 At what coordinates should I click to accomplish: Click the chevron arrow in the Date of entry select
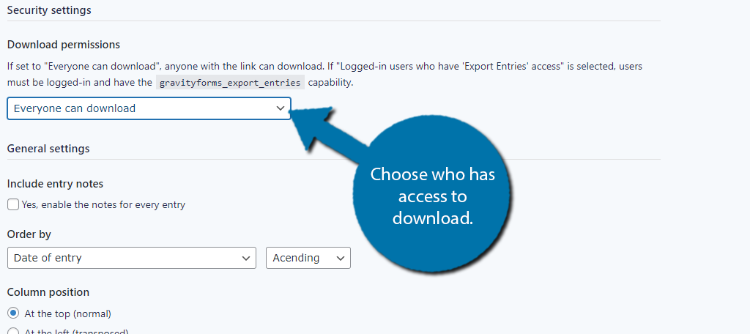(245, 258)
